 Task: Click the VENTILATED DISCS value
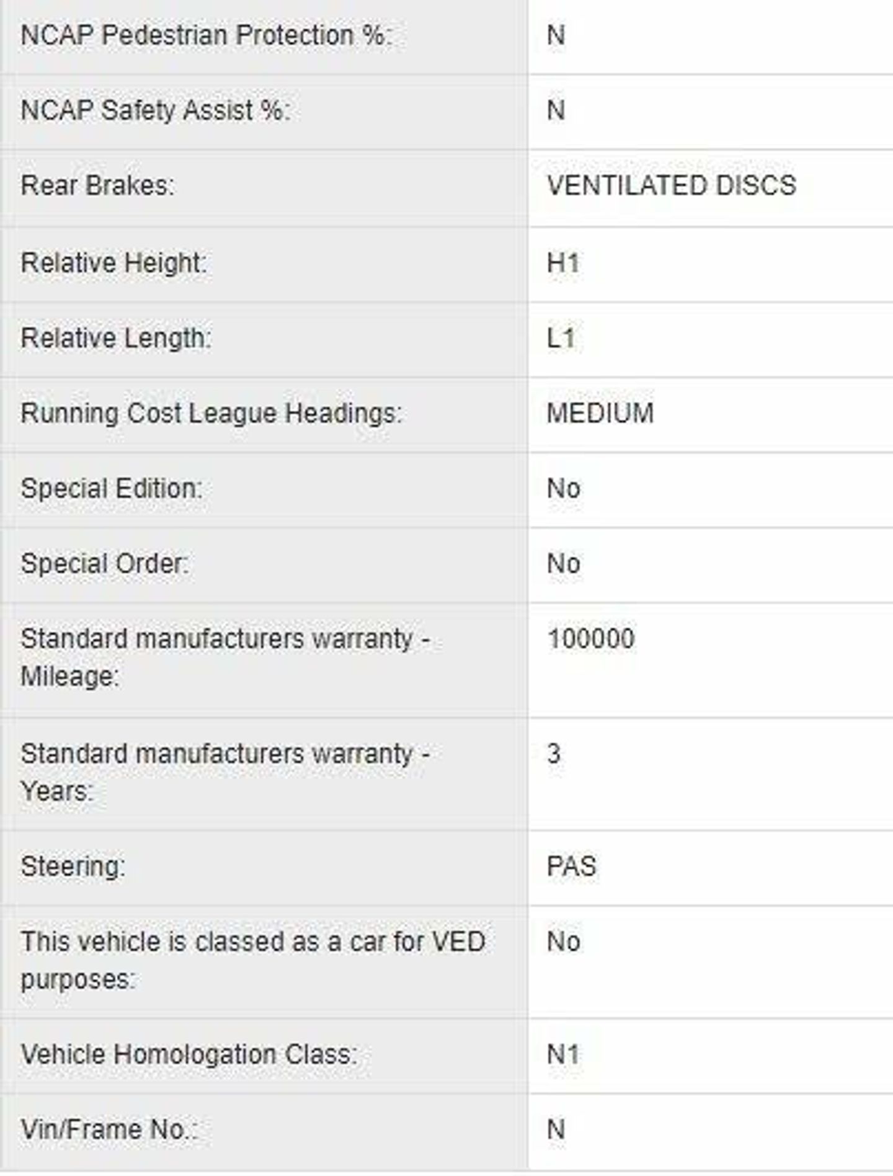[x=672, y=185]
